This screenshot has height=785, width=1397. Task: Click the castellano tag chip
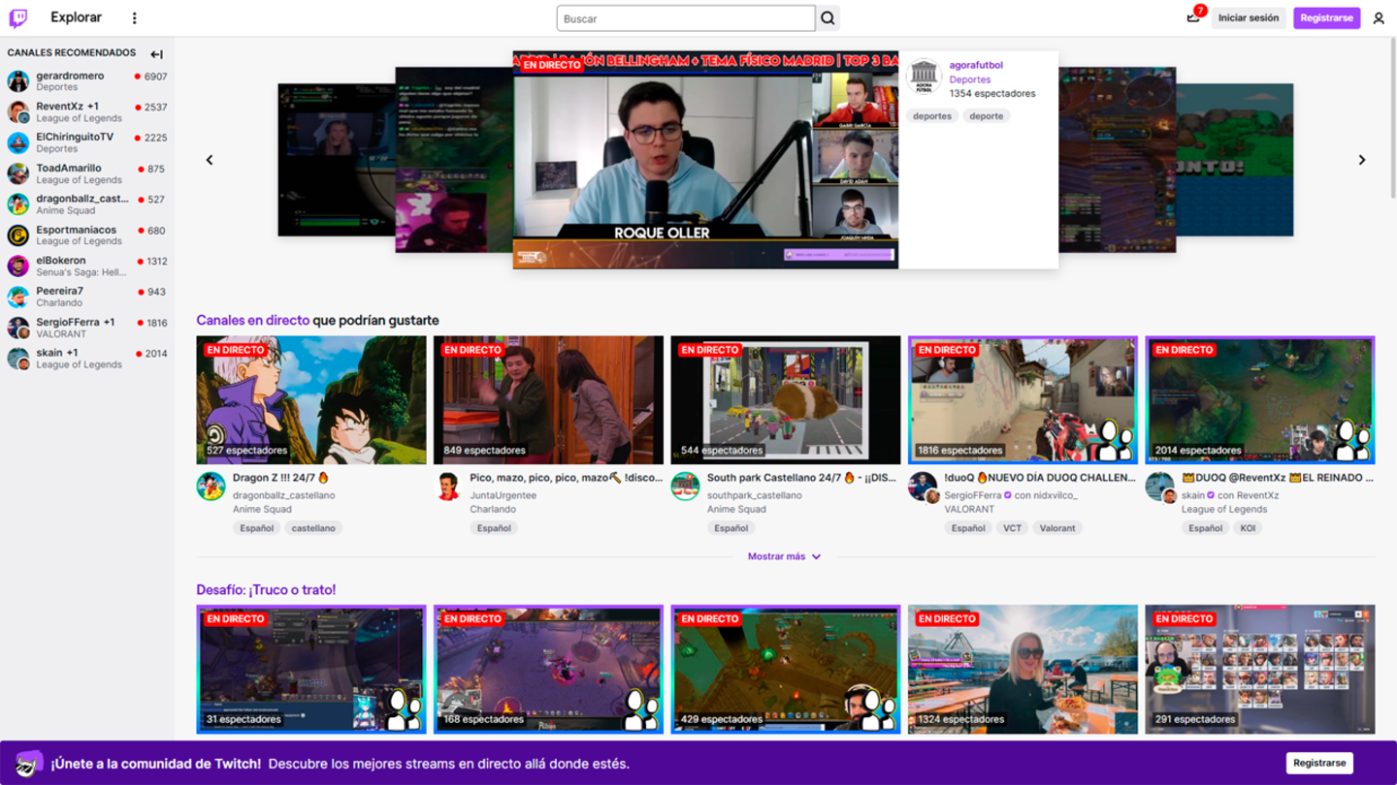click(x=313, y=528)
